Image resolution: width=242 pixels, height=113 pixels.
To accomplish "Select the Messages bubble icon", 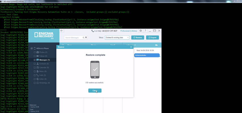I will pos(38,60).
